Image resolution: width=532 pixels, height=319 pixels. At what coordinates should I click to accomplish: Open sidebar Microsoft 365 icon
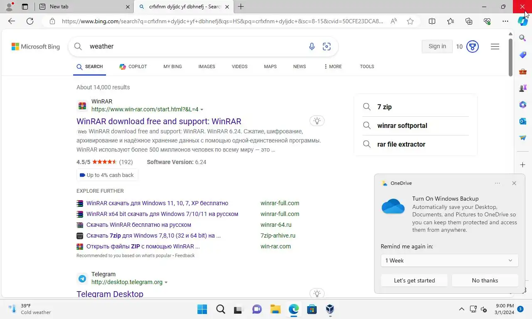[523, 105]
